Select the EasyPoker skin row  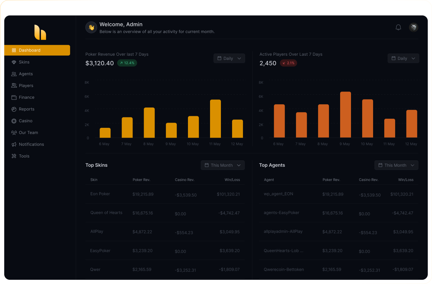(x=165, y=251)
